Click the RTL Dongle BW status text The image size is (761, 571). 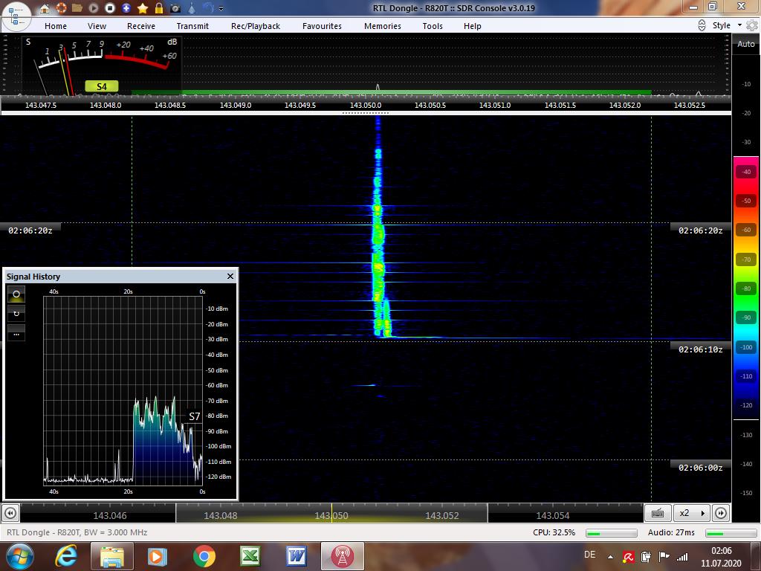point(77,532)
